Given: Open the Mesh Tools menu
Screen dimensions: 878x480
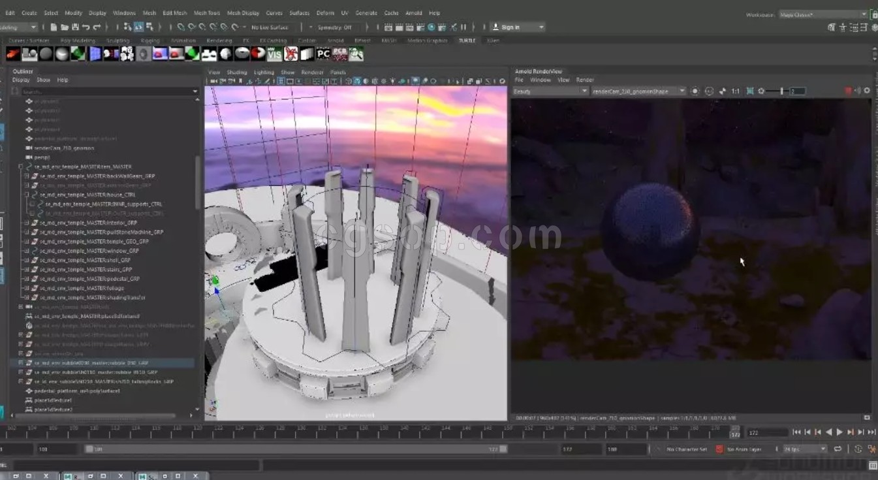Looking at the screenshot, I should [x=206, y=12].
